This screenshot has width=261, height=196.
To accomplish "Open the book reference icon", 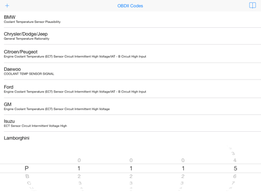I will [252, 5].
